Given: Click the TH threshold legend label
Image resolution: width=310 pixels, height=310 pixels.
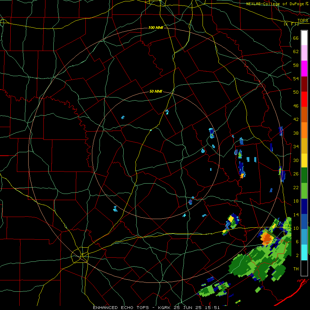Looking at the screenshot, I should [296, 269].
